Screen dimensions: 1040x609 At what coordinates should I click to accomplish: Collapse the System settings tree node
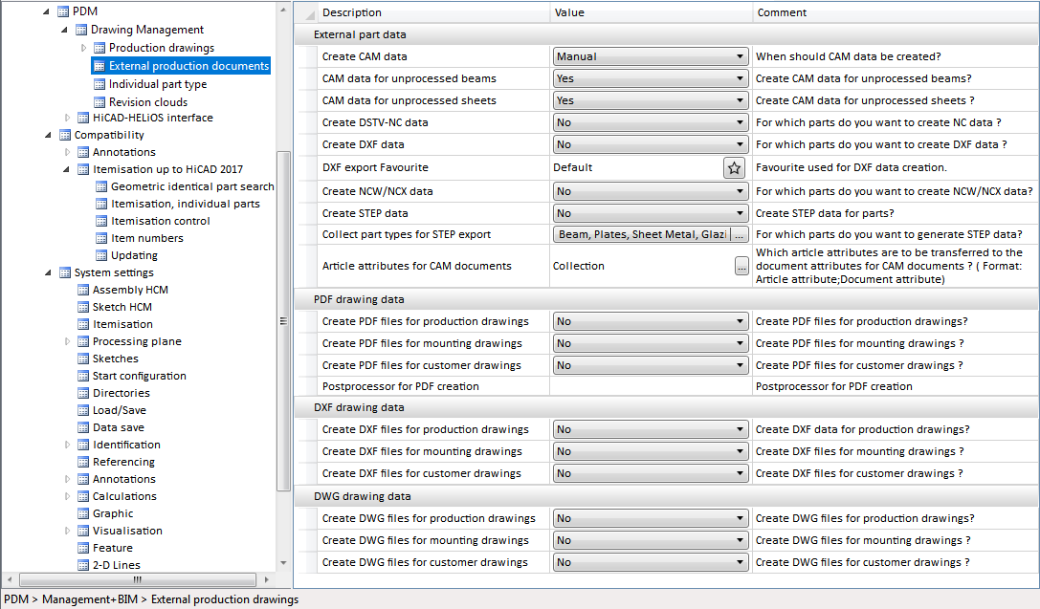point(48,272)
